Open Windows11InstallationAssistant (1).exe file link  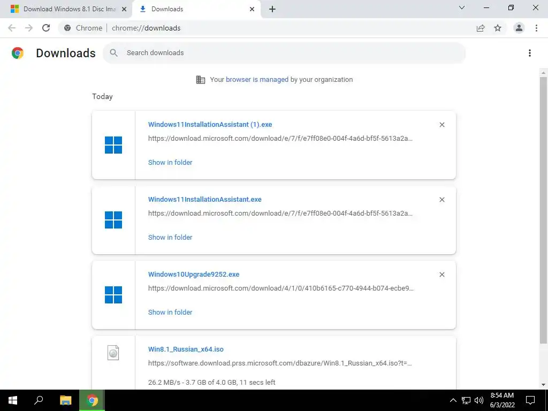pos(210,124)
